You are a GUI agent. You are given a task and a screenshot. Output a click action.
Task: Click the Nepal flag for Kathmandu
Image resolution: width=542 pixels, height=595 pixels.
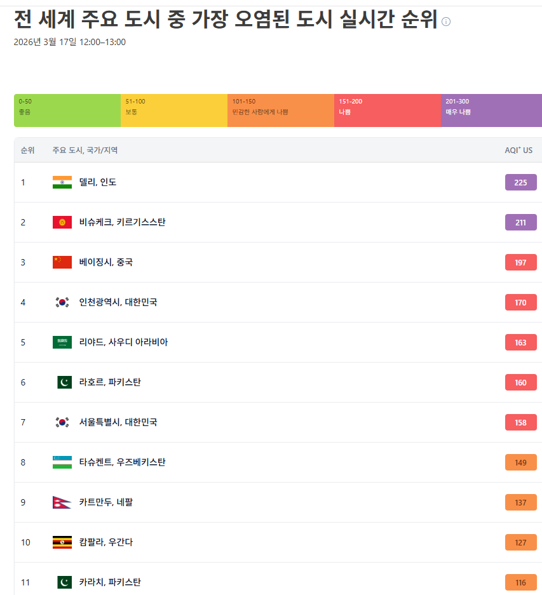click(x=62, y=502)
